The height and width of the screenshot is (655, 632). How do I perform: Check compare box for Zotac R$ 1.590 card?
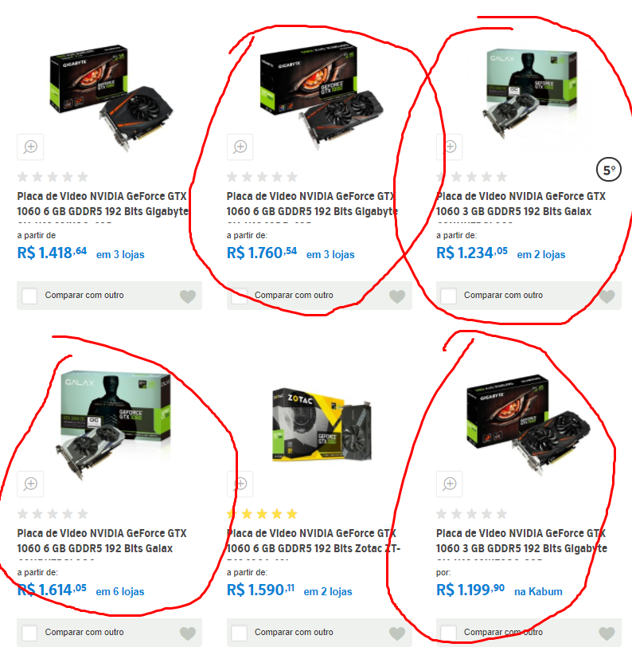coord(239,633)
